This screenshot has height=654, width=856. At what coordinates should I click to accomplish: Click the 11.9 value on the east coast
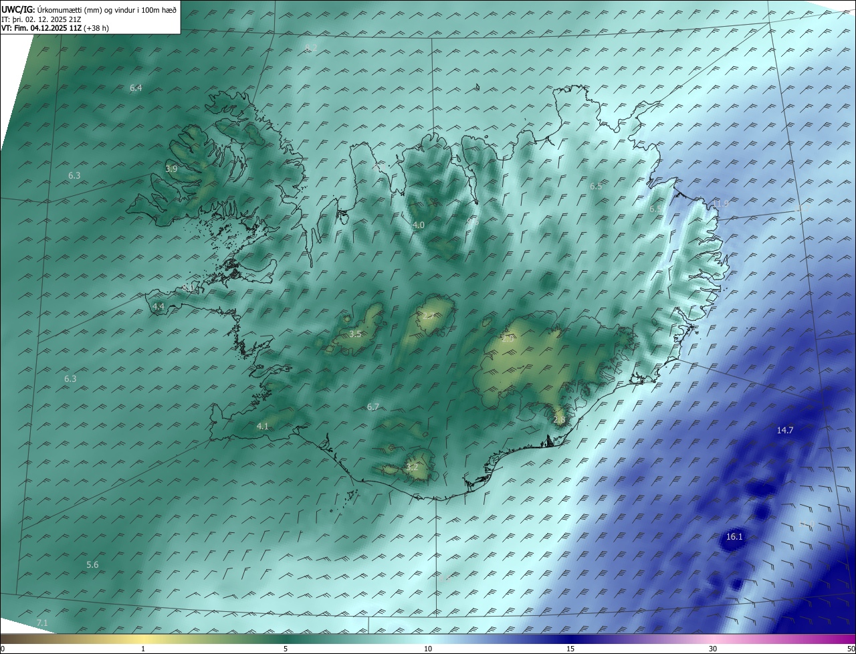pyautogui.click(x=720, y=203)
